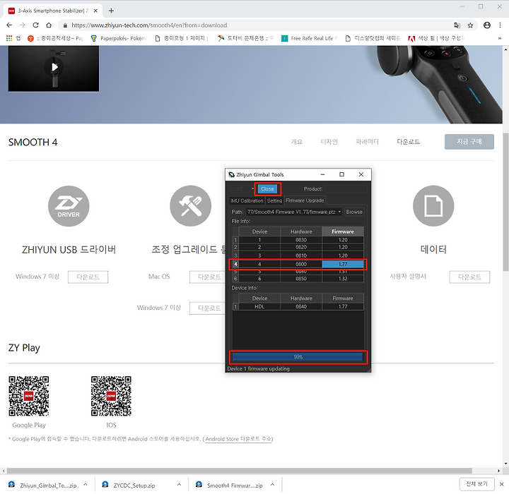Viewport: 509px width, 494px height.
Task: Select firmware 1.77 cell in row 4
Action: pos(343,264)
